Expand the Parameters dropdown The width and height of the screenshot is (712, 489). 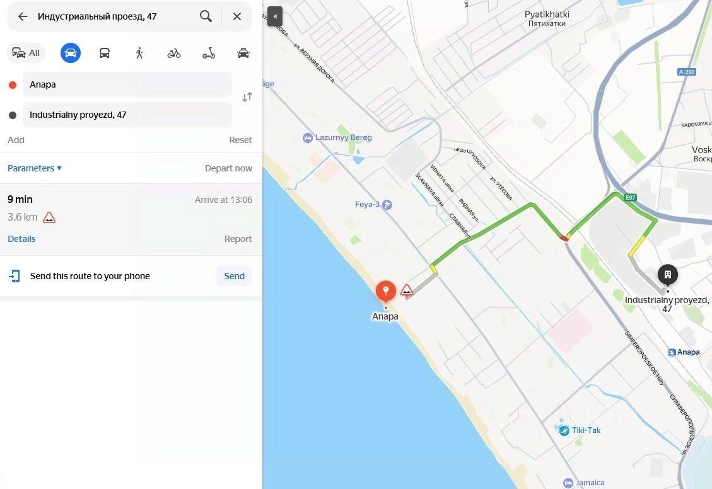[35, 168]
